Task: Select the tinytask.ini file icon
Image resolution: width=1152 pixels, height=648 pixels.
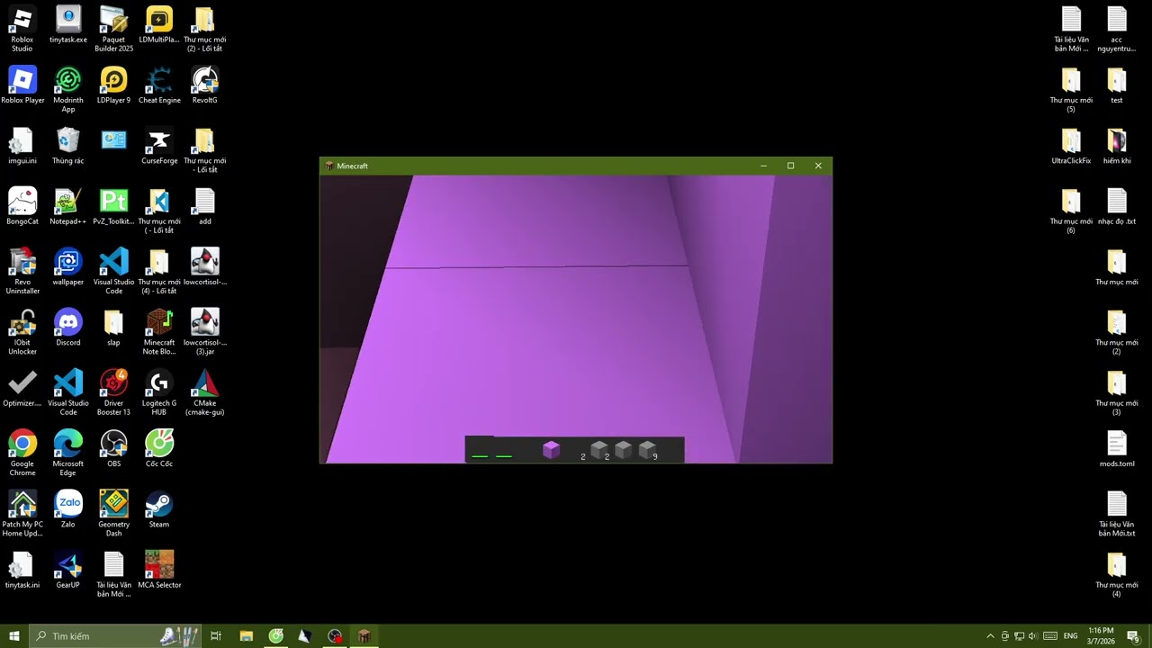Action: 22,570
